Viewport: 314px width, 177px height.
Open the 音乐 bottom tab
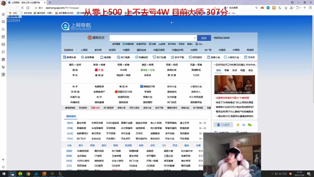coord(81,145)
